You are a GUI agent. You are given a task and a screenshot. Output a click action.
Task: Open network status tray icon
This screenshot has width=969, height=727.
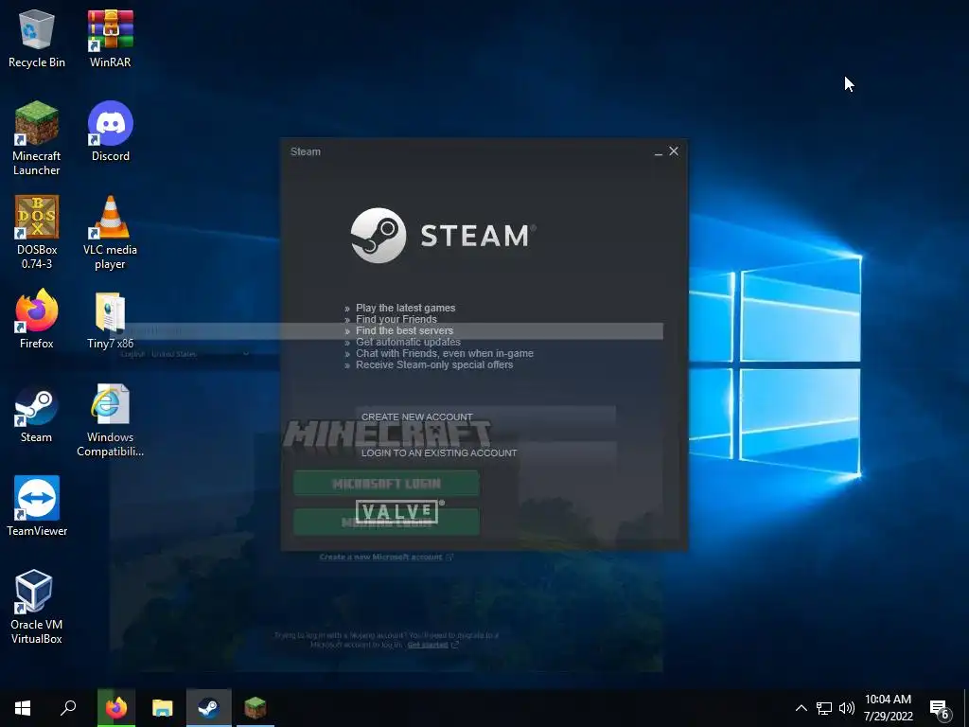point(824,708)
